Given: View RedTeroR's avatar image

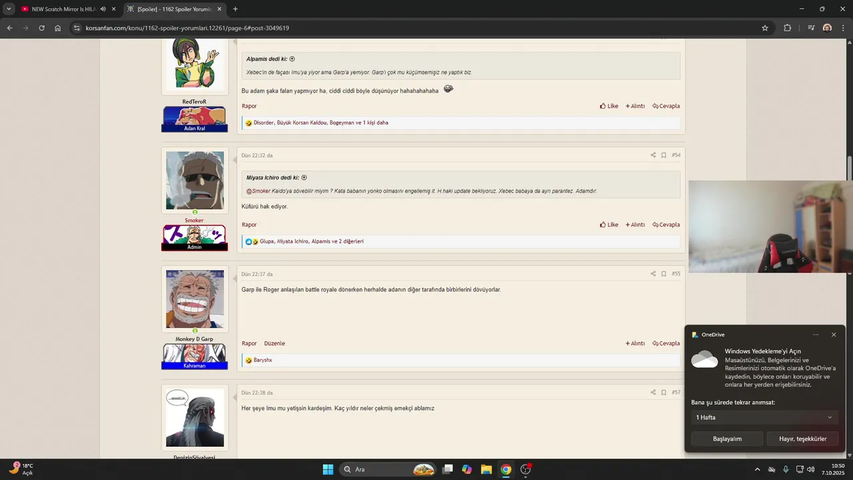Looking at the screenshot, I should click(195, 65).
